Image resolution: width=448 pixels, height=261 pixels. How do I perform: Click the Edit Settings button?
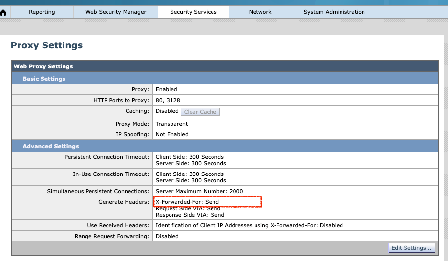point(412,248)
